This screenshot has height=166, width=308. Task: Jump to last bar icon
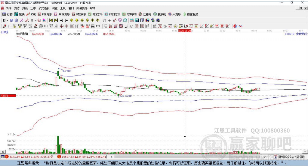coord(56,20)
